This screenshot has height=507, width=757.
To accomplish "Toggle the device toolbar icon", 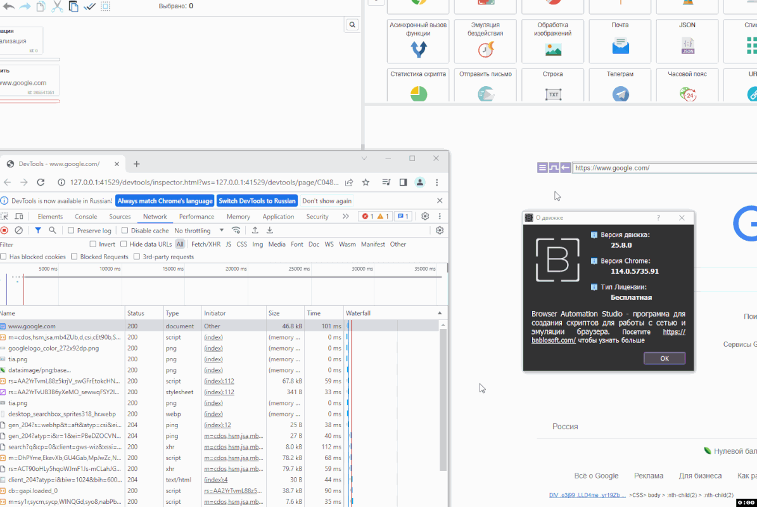I will (x=19, y=216).
